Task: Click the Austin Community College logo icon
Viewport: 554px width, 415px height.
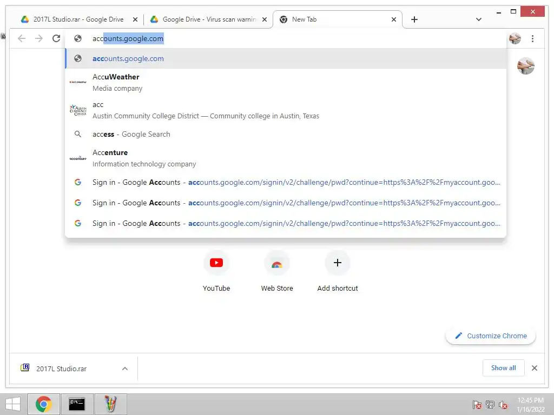Action: tap(78, 110)
